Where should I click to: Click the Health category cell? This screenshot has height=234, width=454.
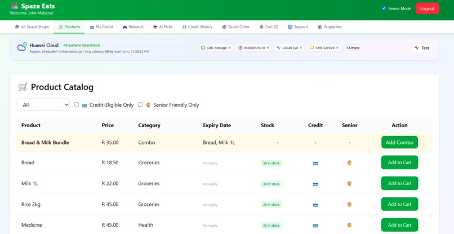coord(146,225)
